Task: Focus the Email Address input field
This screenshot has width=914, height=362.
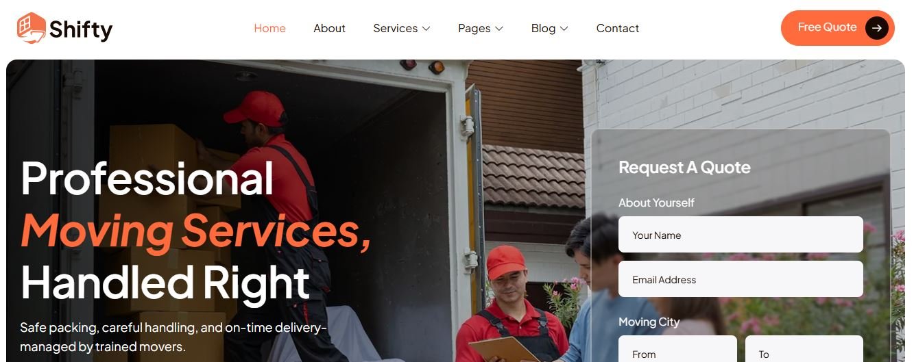Action: (x=741, y=279)
